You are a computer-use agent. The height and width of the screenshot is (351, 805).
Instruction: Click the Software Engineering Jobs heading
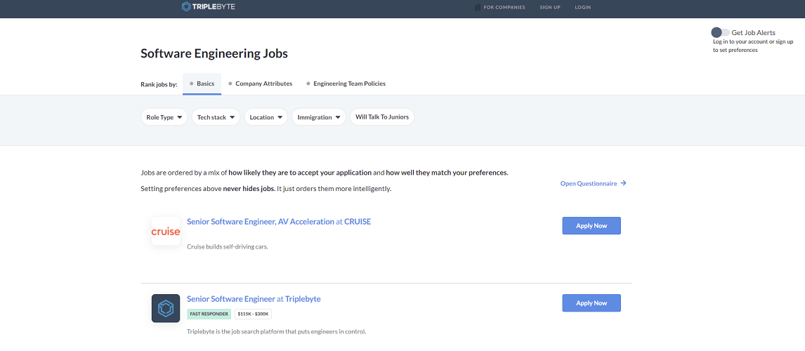[214, 53]
